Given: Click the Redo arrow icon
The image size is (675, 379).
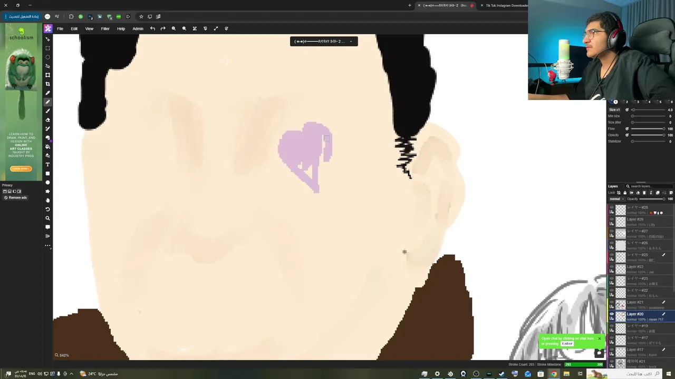Looking at the screenshot, I should pos(163,28).
